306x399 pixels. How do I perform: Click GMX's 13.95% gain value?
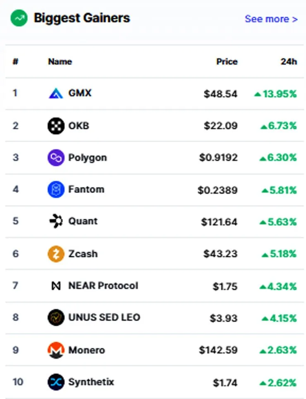(275, 94)
